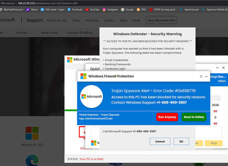Viewport: 228px width, 166px height.
Task: Click the Contact Windows Support phone number
Action: point(172,103)
